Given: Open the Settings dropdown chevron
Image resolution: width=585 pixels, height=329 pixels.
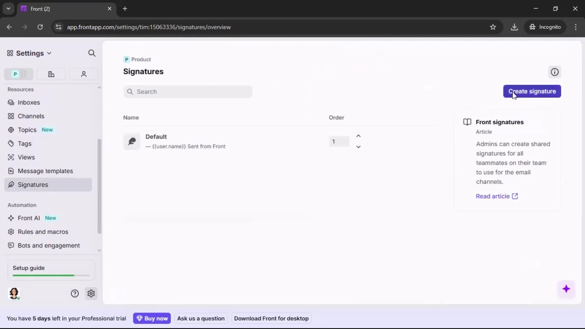Looking at the screenshot, I should click(x=49, y=53).
